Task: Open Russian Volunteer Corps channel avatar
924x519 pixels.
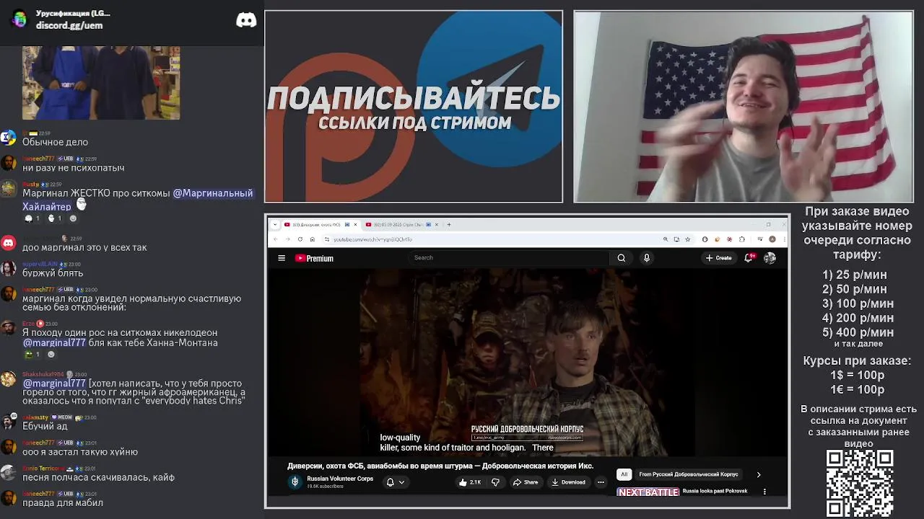Action: click(295, 482)
